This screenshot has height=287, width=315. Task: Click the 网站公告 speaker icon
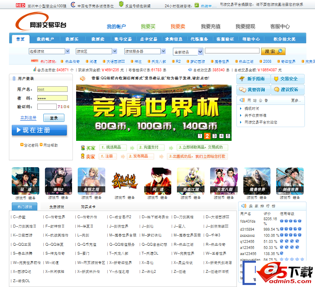pyautogui.click(x=242, y=100)
